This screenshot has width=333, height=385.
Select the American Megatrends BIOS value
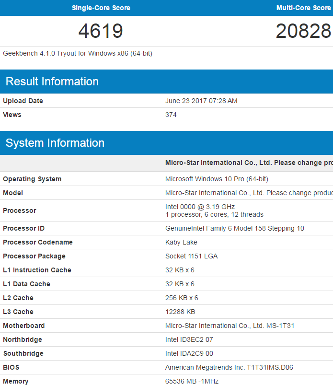click(229, 367)
